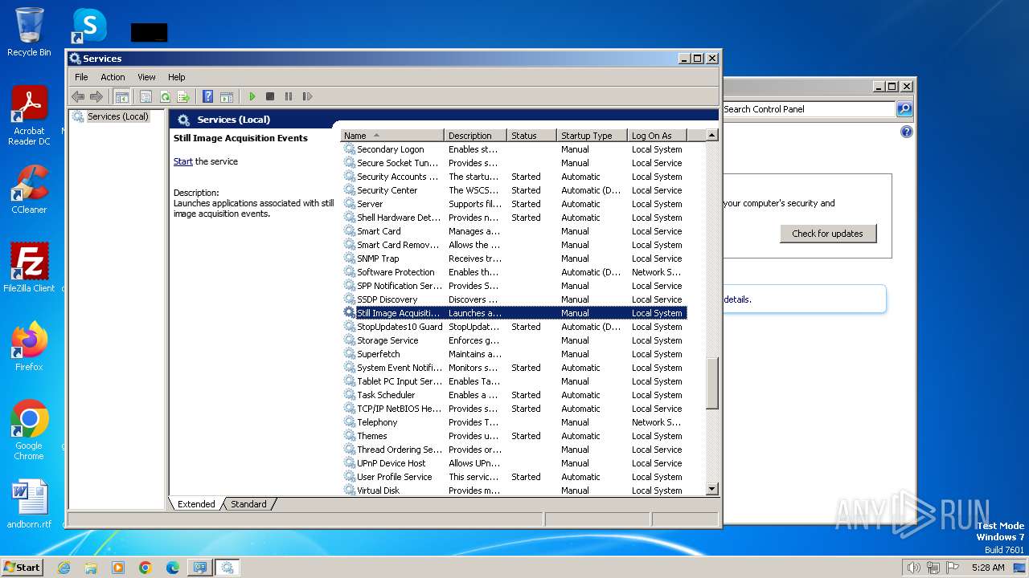Select the Secure Socket Tunneling service row
This screenshot has height=578, width=1029.
coord(514,163)
